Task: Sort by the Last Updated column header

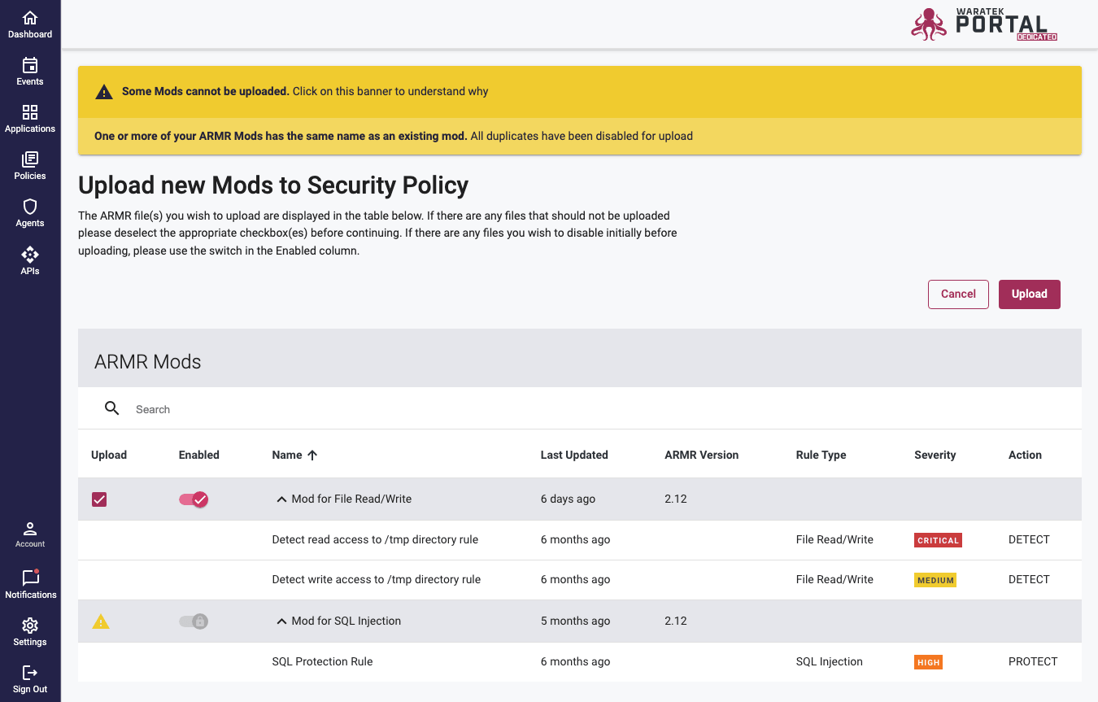Action: tap(574, 455)
